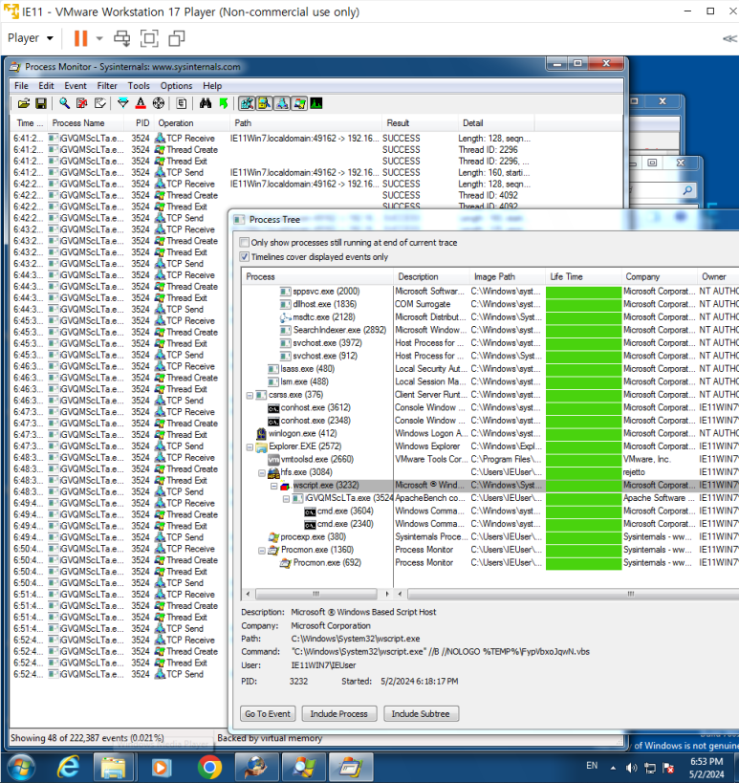This screenshot has height=783, width=739.
Task: Enter VMware full screen mode
Action: (x=149, y=38)
